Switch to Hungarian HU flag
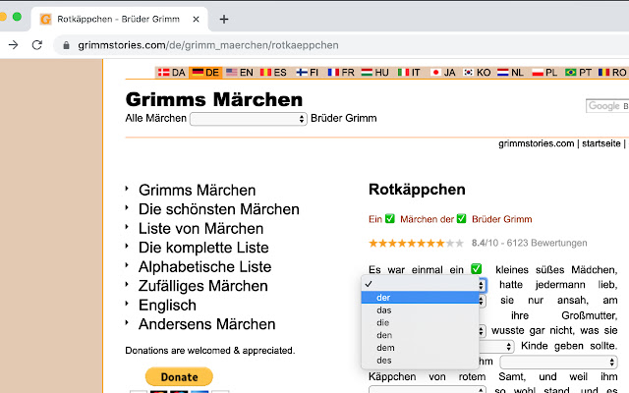The image size is (629, 393). [x=374, y=73]
